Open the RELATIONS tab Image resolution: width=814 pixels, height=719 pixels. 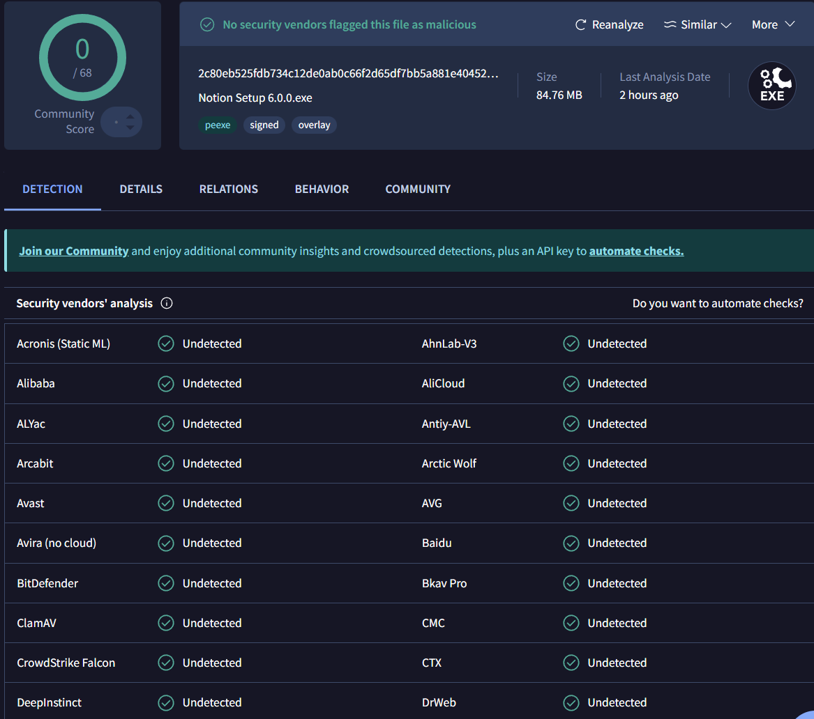[x=228, y=190]
